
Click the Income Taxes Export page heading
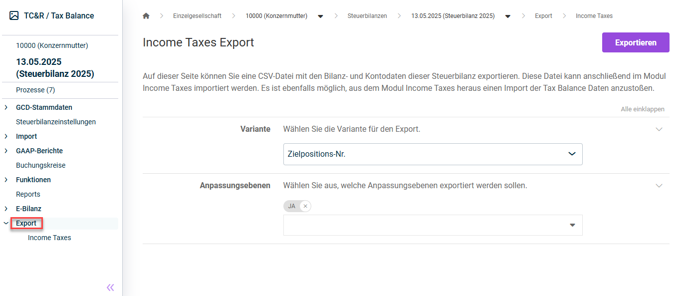(199, 42)
